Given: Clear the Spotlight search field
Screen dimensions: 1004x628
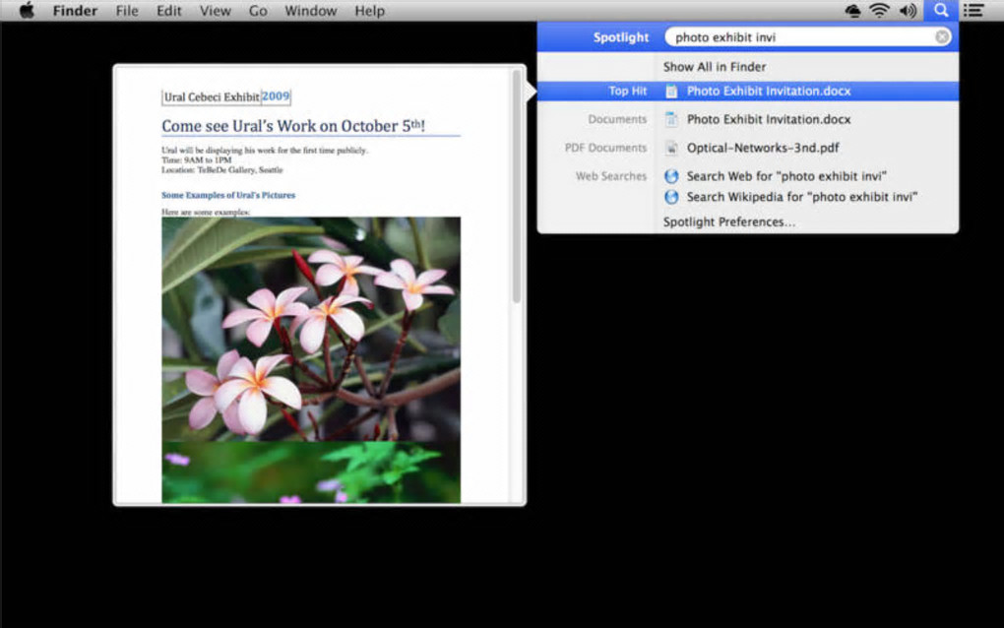Looking at the screenshot, I should click(942, 37).
